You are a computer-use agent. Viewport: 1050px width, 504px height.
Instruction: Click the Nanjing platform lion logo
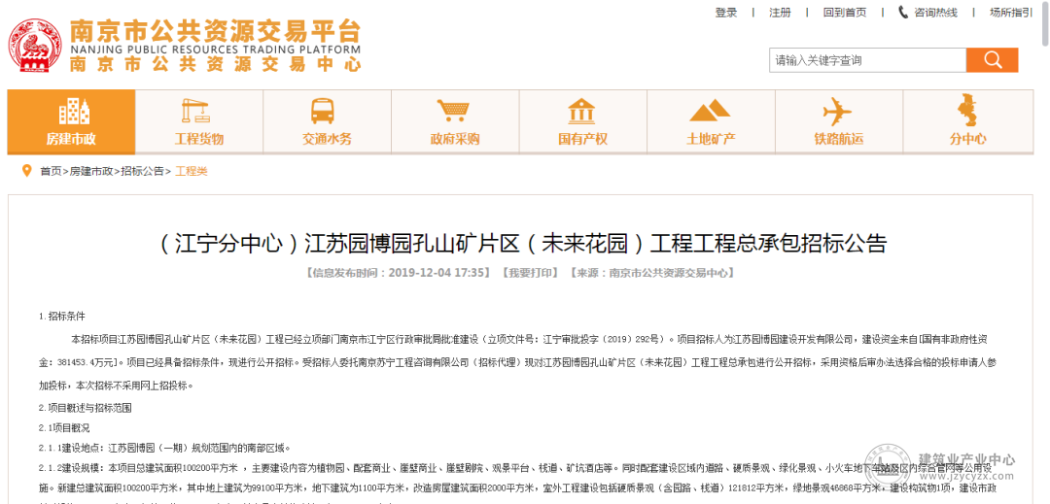[x=34, y=48]
